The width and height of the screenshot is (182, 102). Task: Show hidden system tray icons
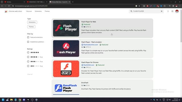pos(151,100)
